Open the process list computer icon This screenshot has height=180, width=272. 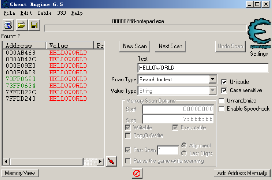tap(8, 25)
